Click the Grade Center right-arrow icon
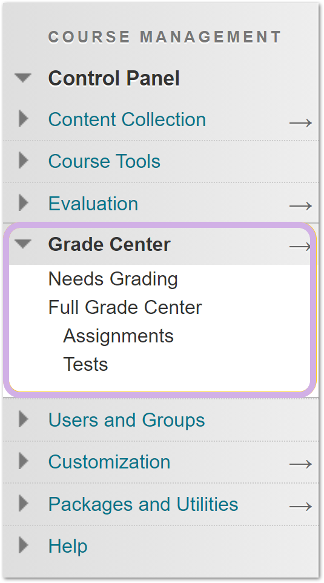 pos(300,246)
